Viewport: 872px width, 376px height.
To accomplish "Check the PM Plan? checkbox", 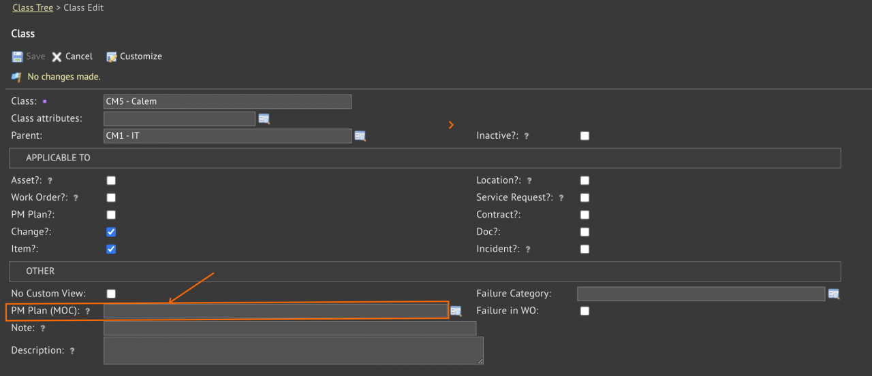I will click(x=111, y=215).
